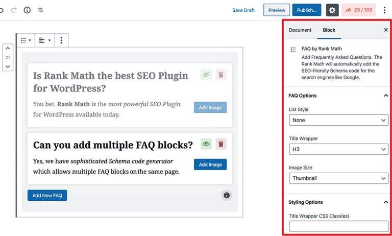Click the Save Draft link
The image size is (392, 236).
(243, 10)
